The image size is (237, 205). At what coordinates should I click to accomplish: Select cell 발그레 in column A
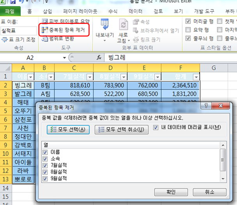[23, 94]
